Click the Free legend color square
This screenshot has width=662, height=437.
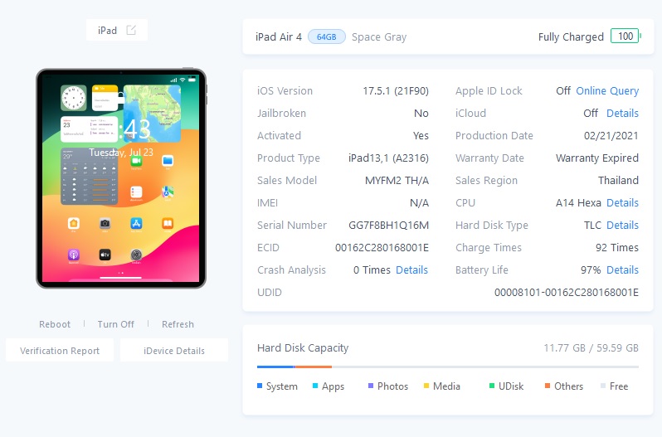[603, 386]
